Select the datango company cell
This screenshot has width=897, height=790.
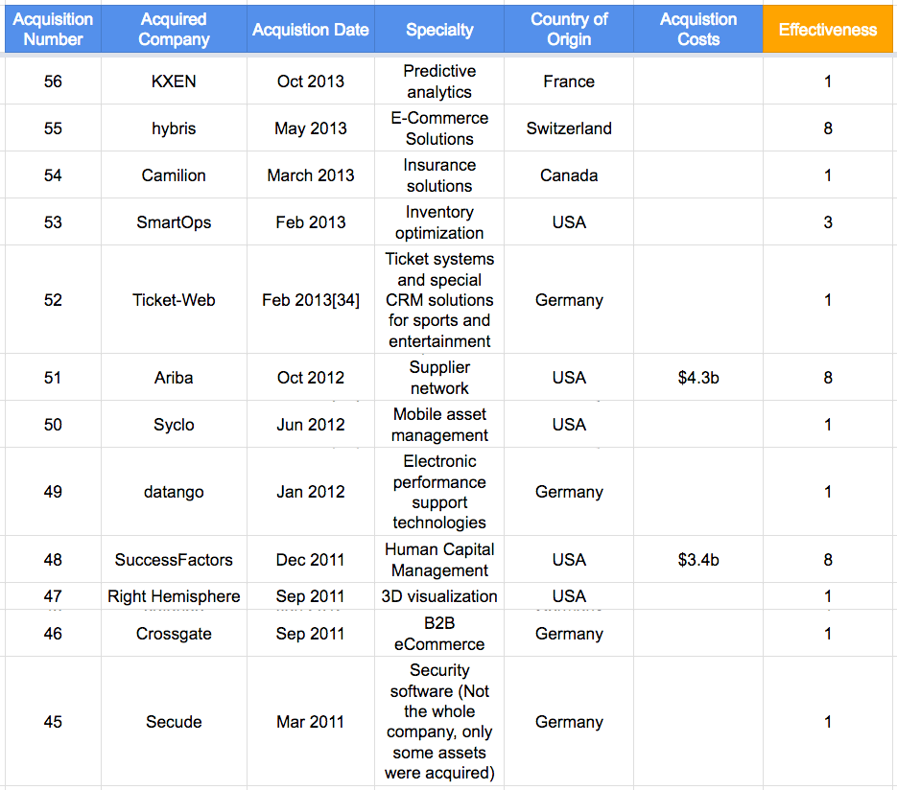pyautogui.click(x=174, y=492)
